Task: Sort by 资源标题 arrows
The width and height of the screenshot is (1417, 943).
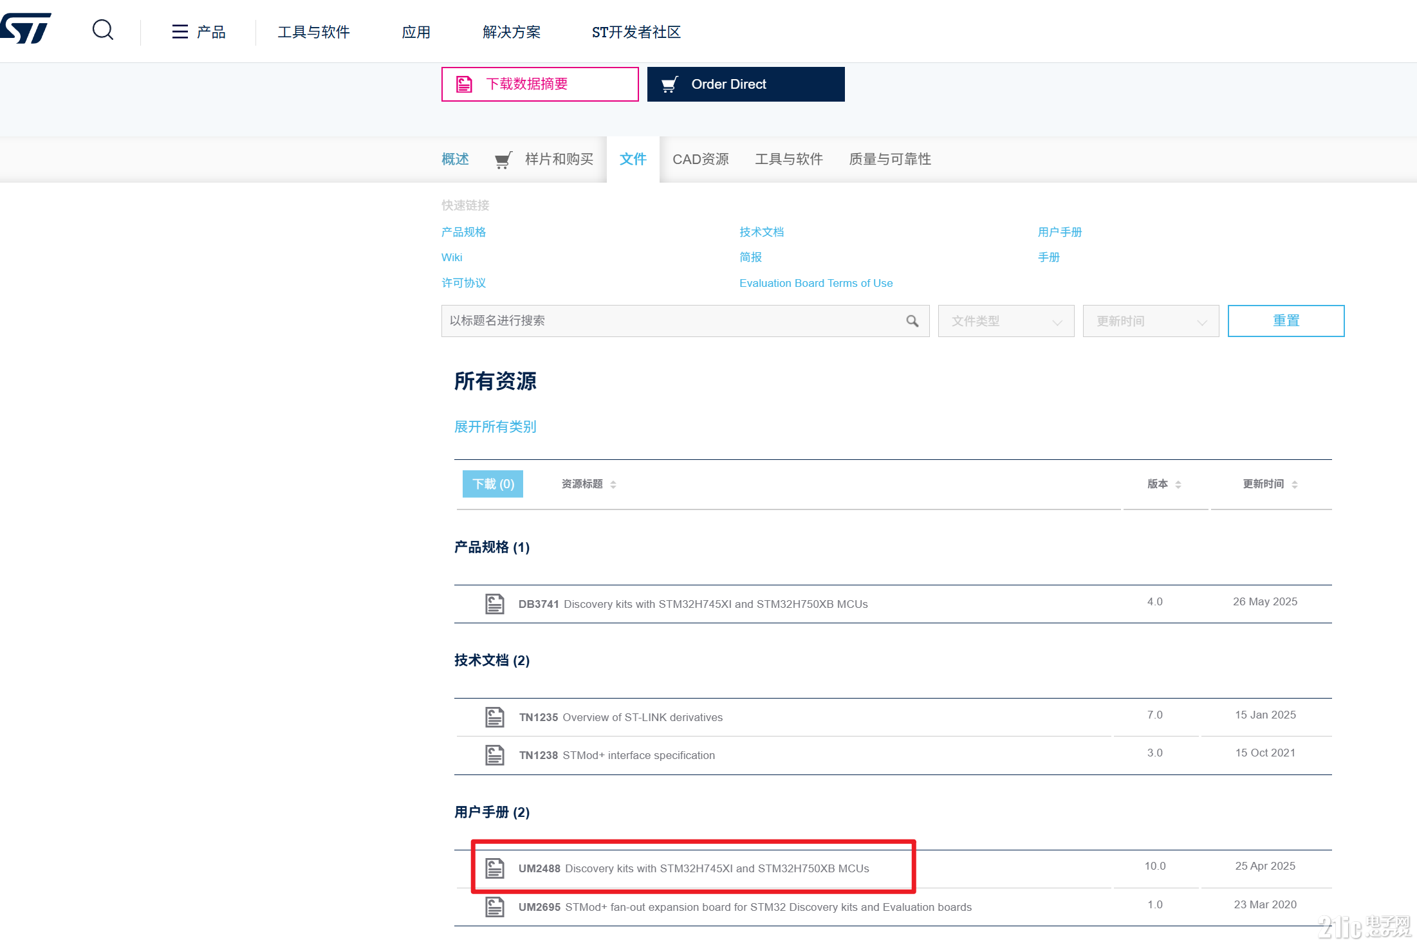Action: click(613, 484)
